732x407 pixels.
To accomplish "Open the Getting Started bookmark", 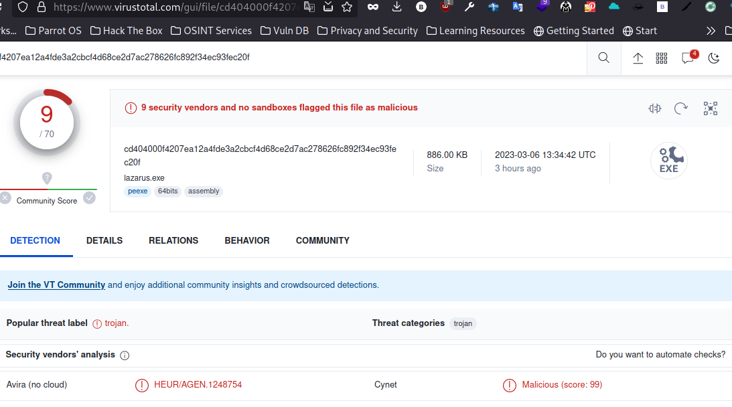I will pyautogui.click(x=574, y=31).
